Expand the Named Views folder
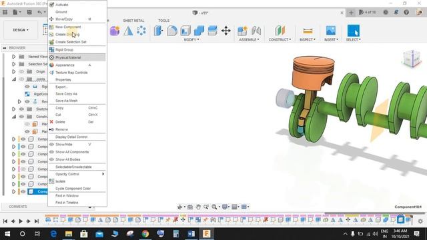The image size is (427, 240). click(13, 57)
